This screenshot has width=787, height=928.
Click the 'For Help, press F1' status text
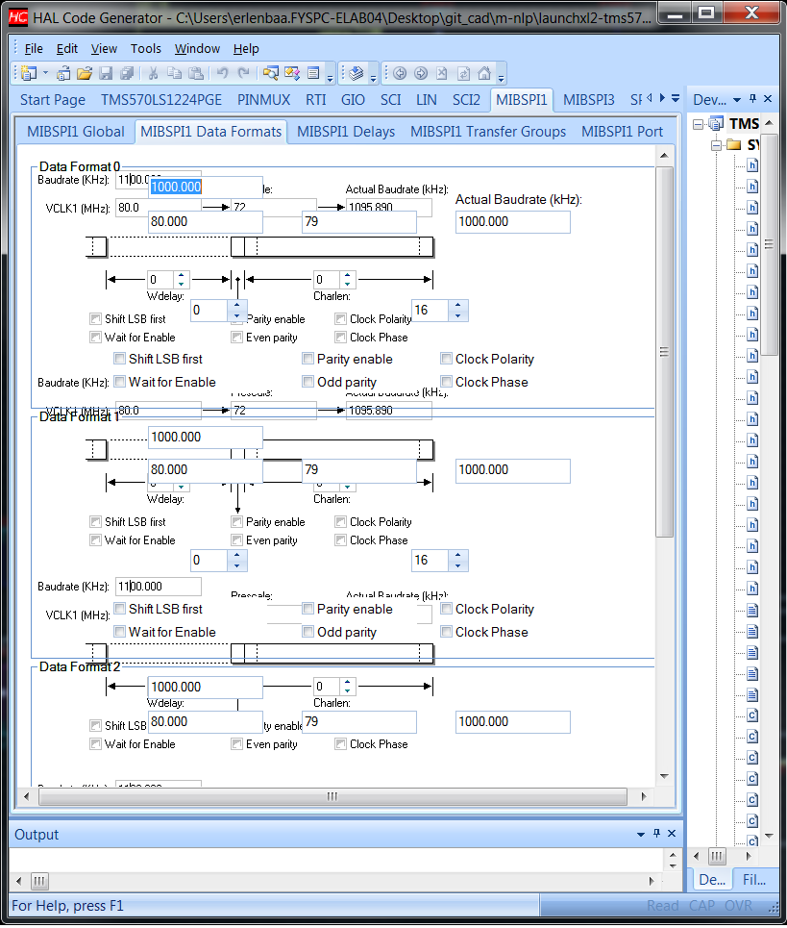point(67,906)
